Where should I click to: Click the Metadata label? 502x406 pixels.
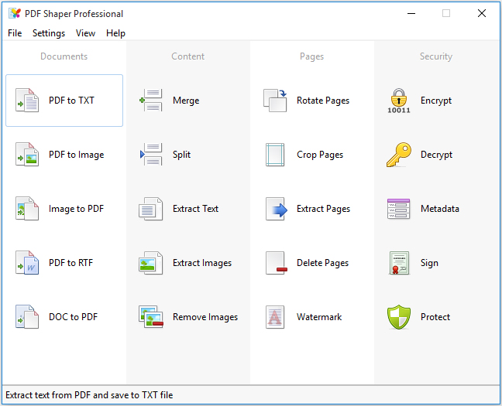439,209
